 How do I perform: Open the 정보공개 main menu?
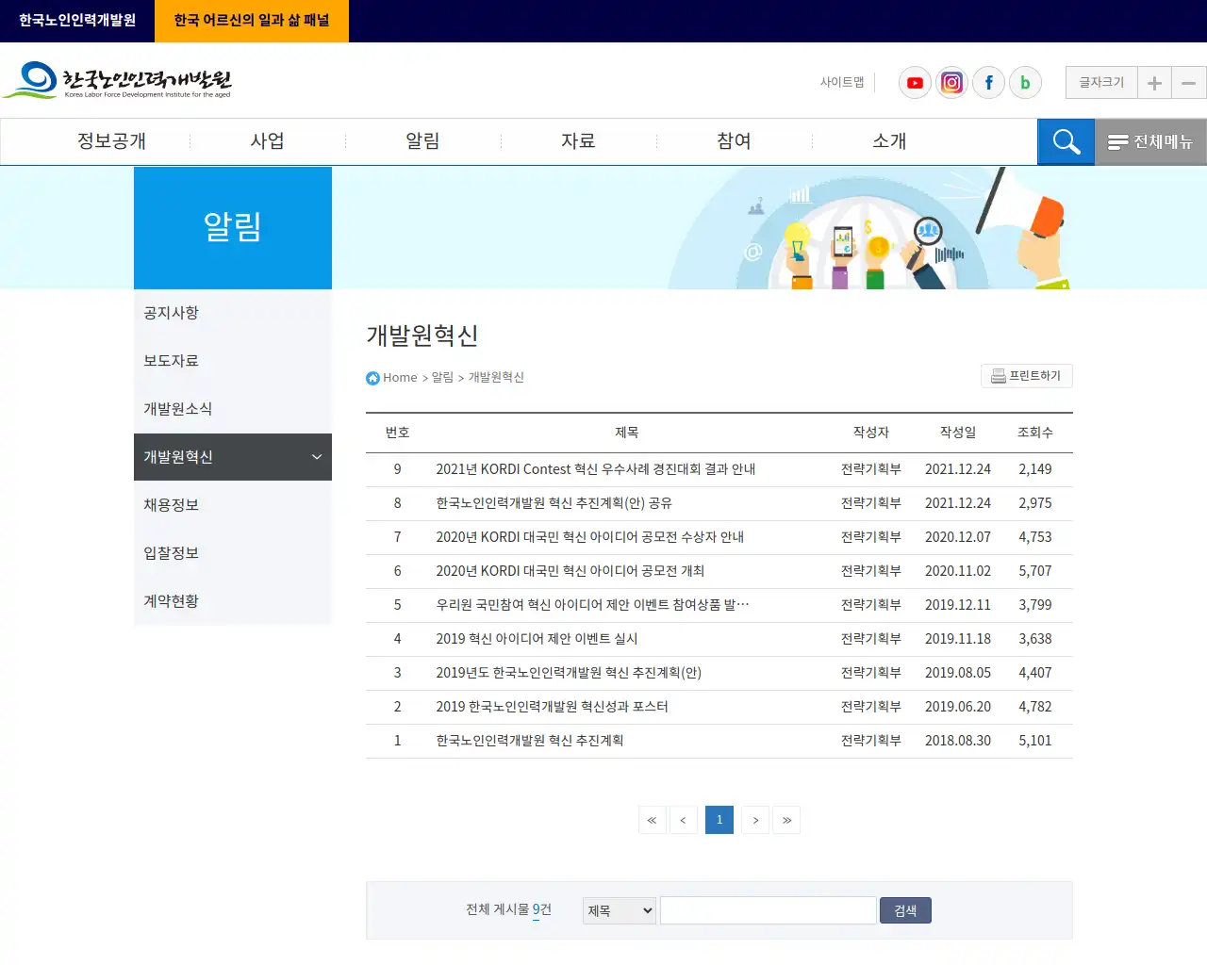pyautogui.click(x=111, y=141)
